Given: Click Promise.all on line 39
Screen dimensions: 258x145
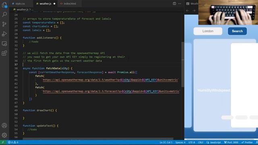Looking at the screenshot, I should (x=126, y=72).
